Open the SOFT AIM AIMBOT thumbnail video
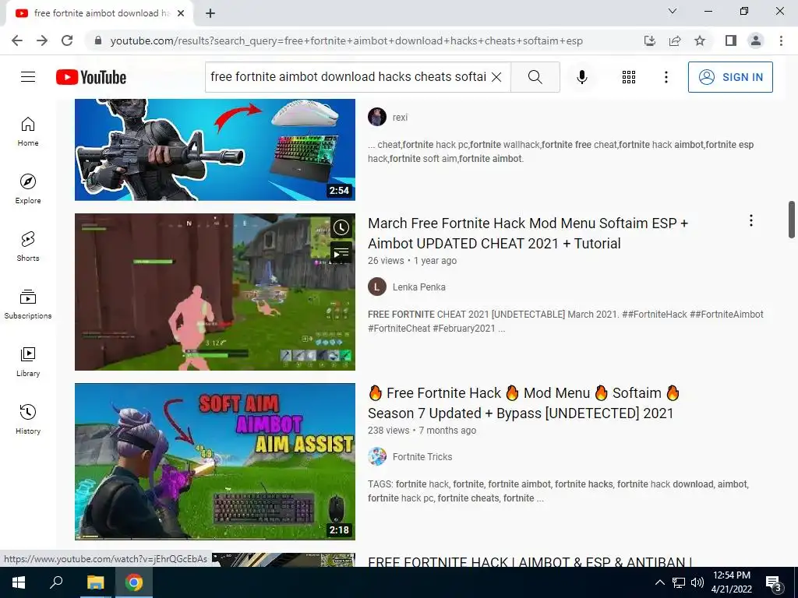The width and height of the screenshot is (798, 598). tap(215, 462)
